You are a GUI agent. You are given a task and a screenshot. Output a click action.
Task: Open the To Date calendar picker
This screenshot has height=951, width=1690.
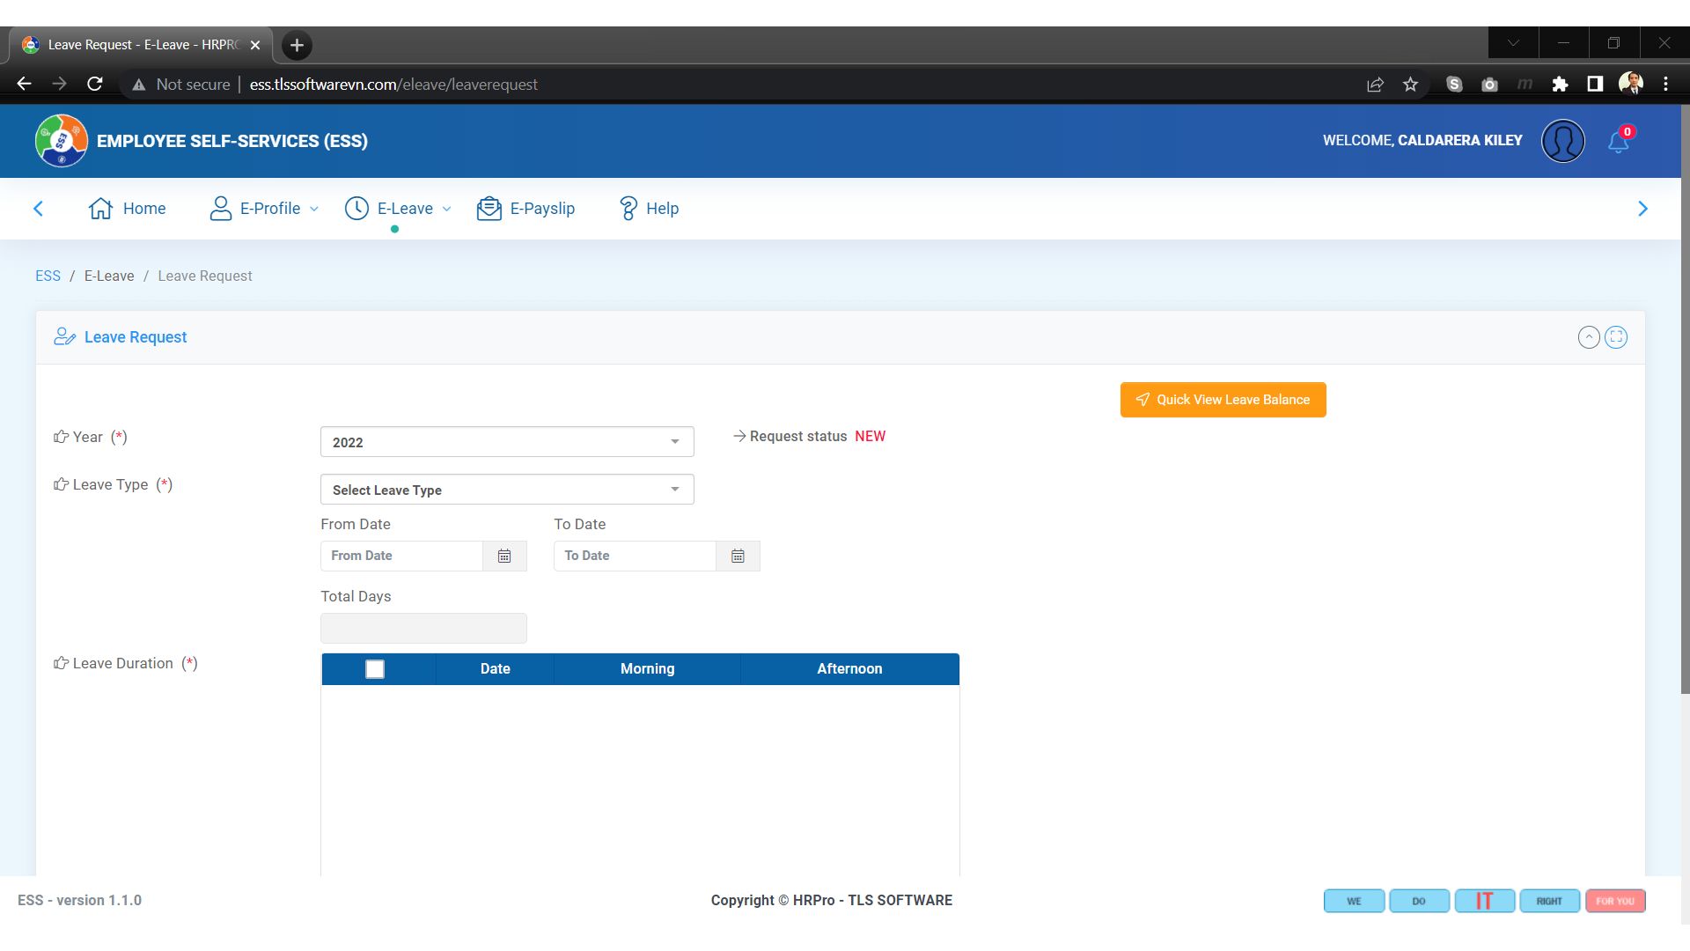click(x=738, y=556)
